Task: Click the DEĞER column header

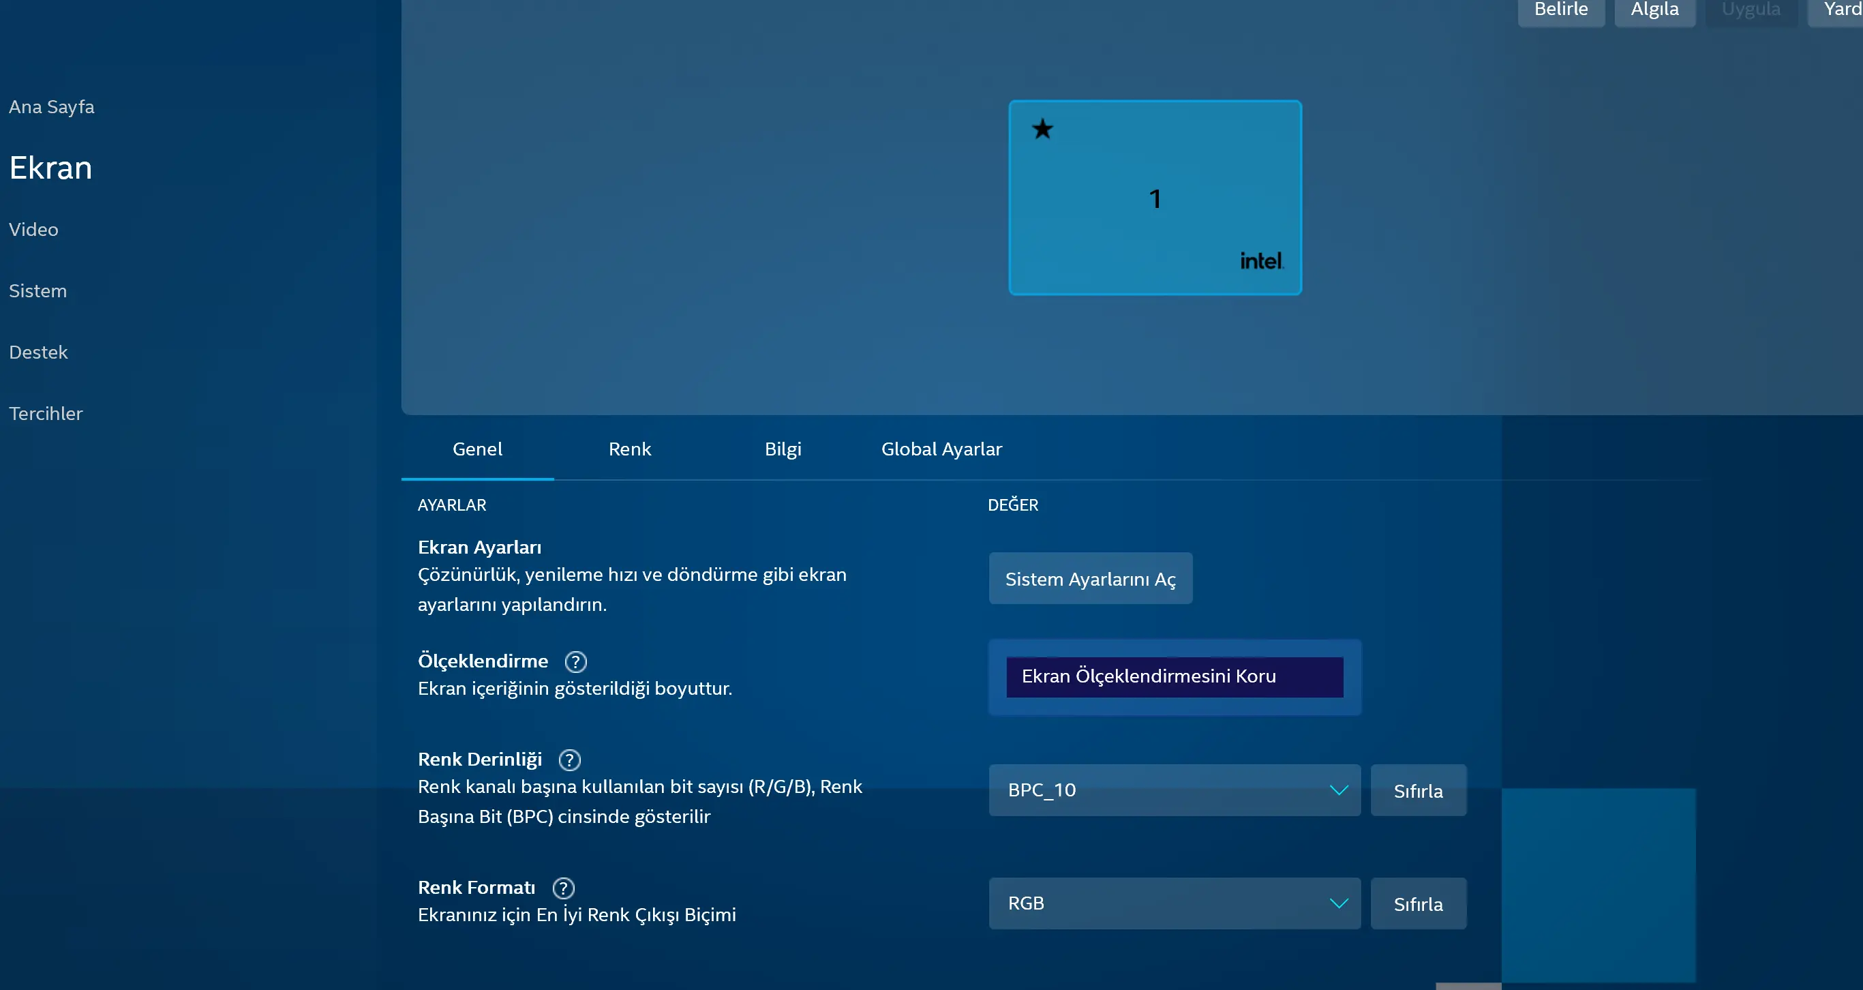Action: pos(1013,505)
